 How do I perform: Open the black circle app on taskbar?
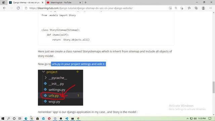coord(61,118)
